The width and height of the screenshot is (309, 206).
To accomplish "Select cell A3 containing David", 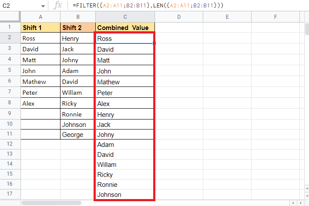I will pos(40,49).
